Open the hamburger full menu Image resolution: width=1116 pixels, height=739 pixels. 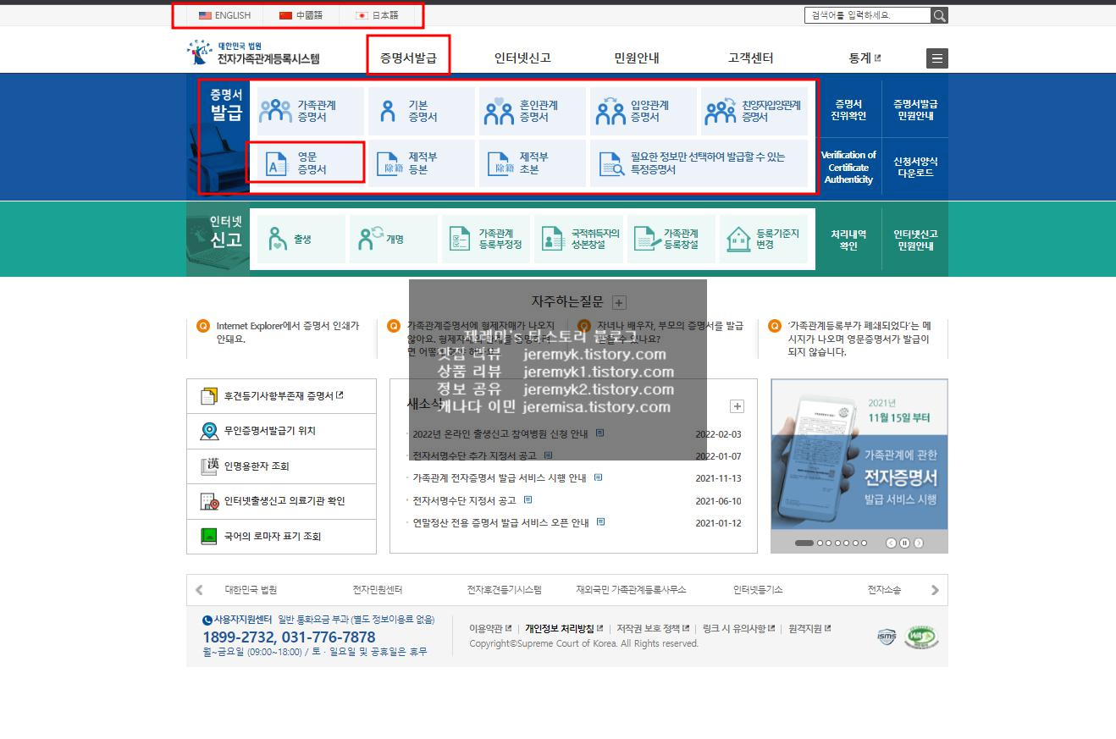click(937, 58)
